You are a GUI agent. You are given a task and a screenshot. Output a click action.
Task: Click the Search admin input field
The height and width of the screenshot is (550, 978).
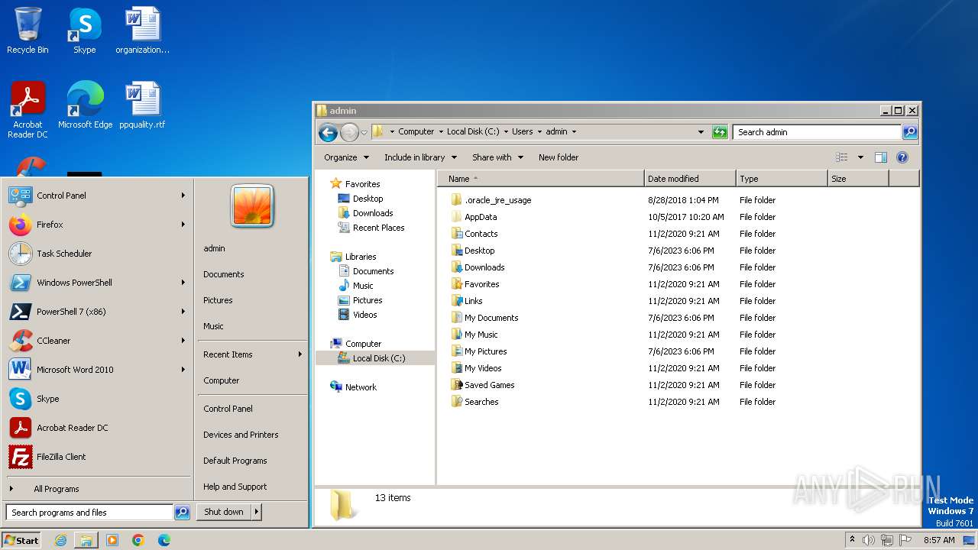pyautogui.click(x=818, y=132)
